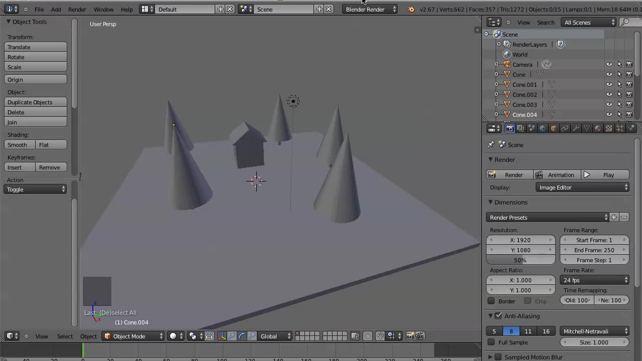Click the Animation render button
The height and width of the screenshot is (361, 642).
[556, 174]
